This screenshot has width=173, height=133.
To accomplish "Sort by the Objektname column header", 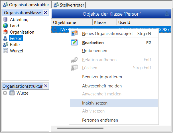I will tap(72, 22).
